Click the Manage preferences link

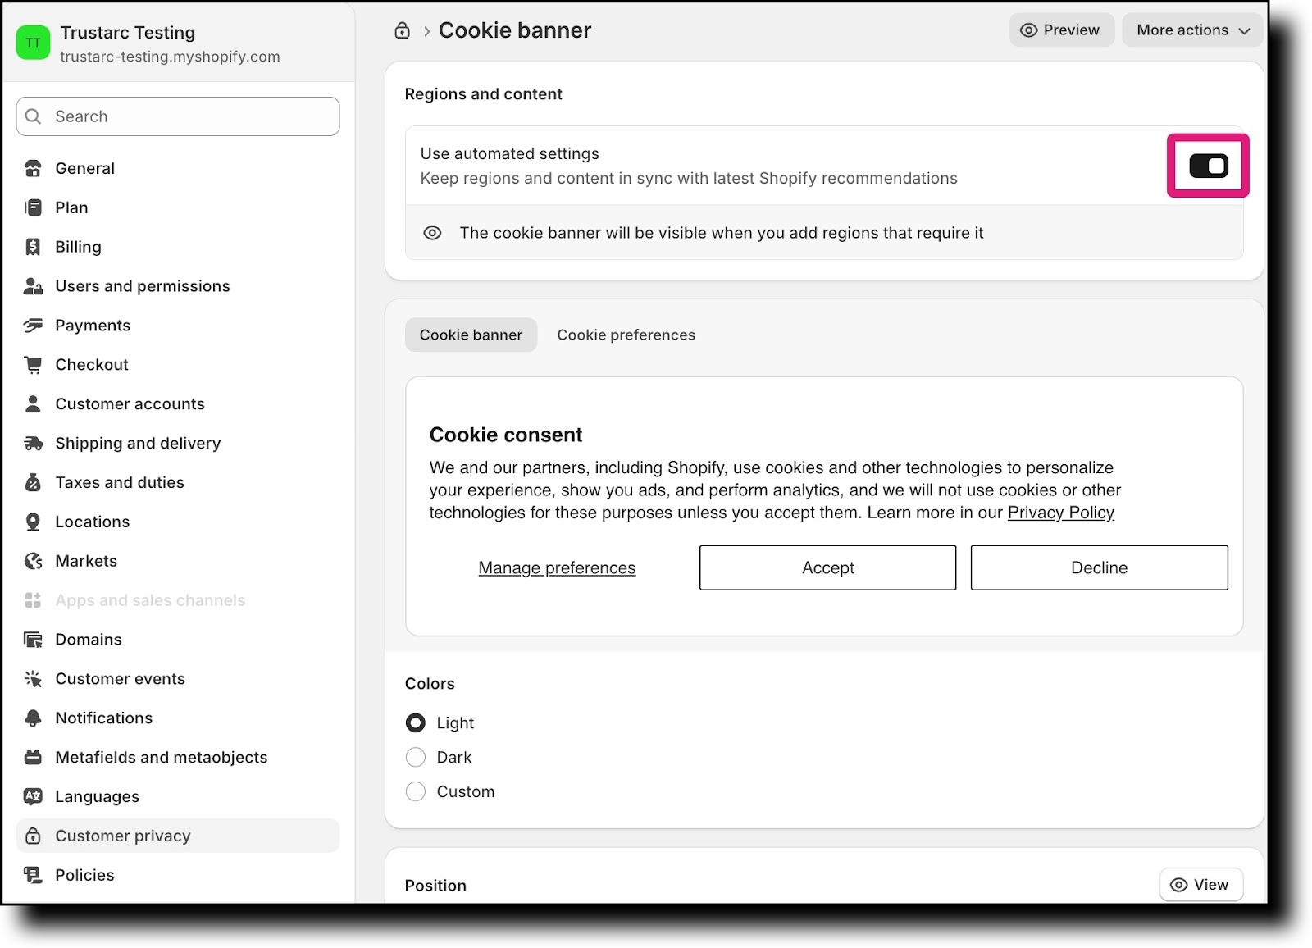[x=557, y=567]
